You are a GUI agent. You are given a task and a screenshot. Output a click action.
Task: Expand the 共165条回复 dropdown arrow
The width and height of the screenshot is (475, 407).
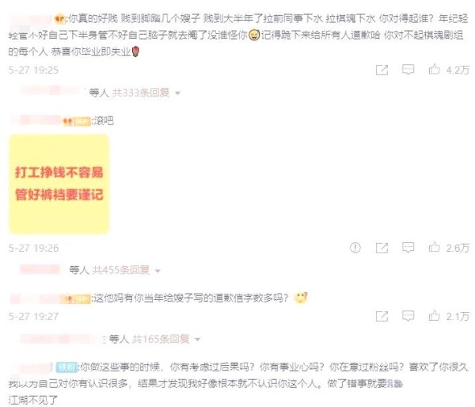197,340
